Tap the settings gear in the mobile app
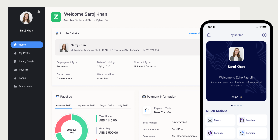Screen dimensions: 278x140 [264, 35]
